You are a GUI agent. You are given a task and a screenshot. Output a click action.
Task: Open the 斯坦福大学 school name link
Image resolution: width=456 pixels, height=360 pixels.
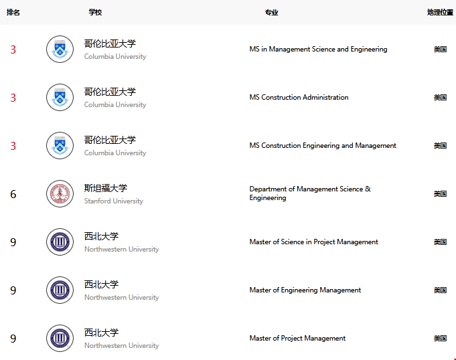pyautogui.click(x=106, y=188)
